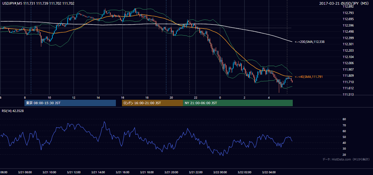Click hour label 12 under the price chart
Image resolution: width=373 pixels, height=175 pixels.
click(74, 97)
